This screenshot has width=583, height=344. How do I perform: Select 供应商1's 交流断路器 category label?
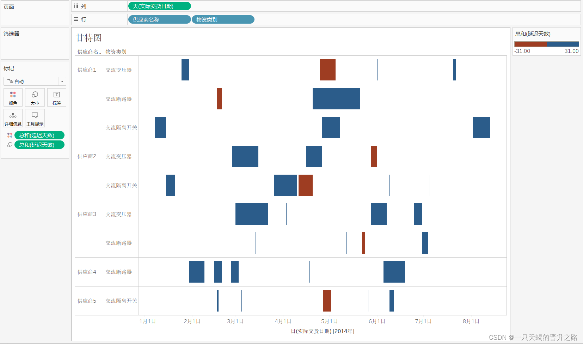tap(119, 99)
